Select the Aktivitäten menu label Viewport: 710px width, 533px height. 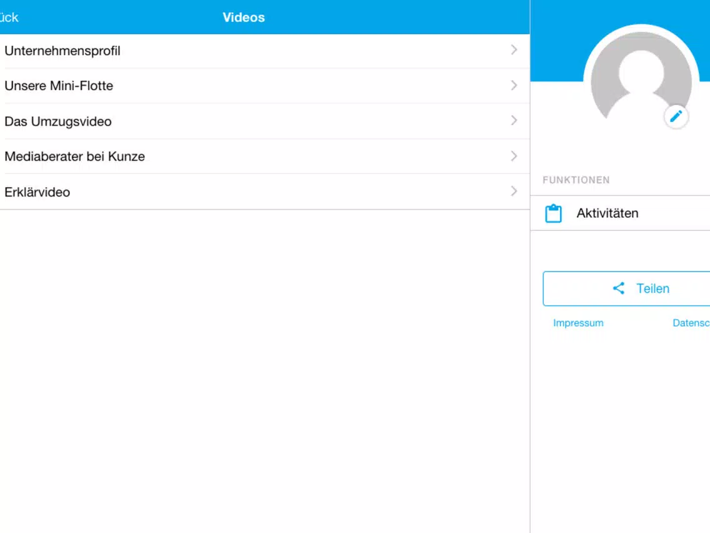(607, 213)
